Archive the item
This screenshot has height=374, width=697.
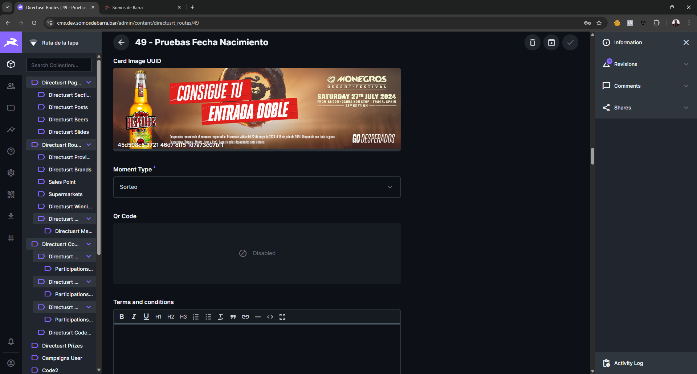point(551,42)
